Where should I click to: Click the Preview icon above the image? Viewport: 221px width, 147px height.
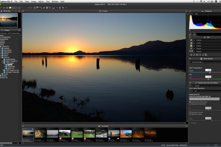click(100, 11)
